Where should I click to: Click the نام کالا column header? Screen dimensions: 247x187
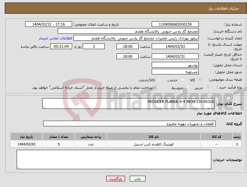154,137
